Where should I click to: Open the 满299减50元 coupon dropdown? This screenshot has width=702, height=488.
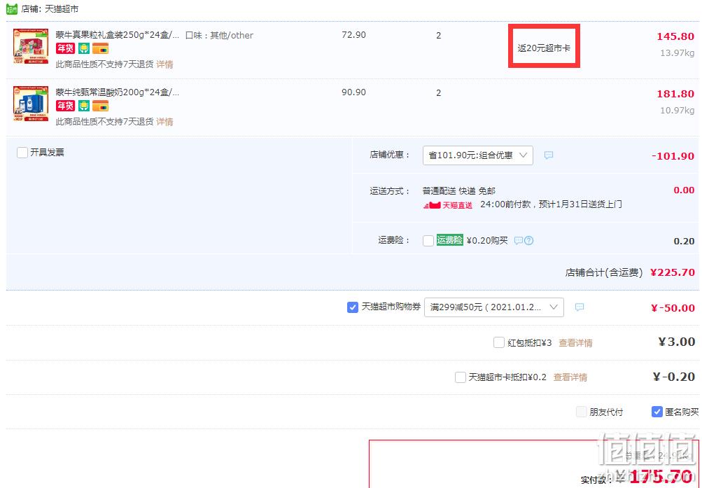(494, 307)
